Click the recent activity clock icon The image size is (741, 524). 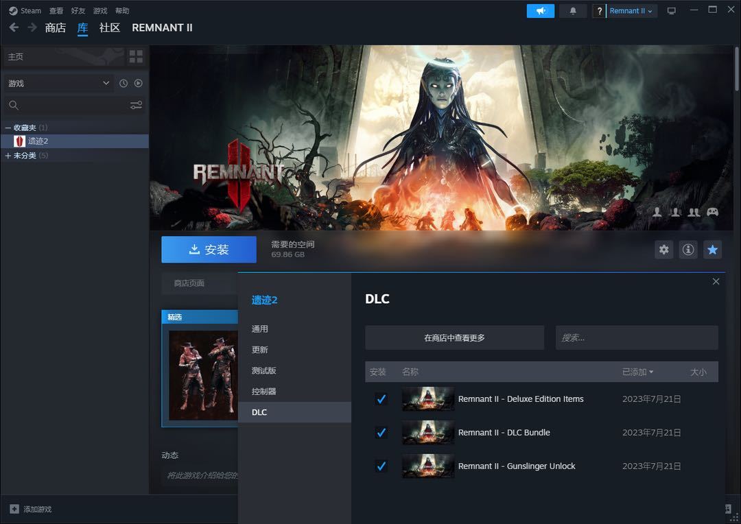123,83
